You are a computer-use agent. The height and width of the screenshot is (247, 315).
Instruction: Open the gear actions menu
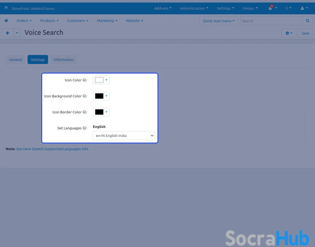point(289,33)
